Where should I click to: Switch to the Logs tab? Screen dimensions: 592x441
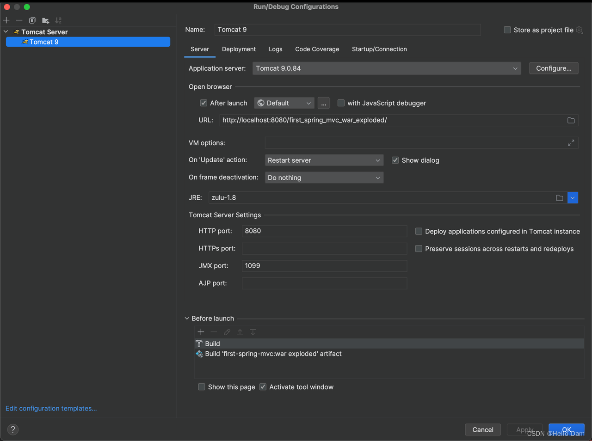pyautogui.click(x=276, y=49)
